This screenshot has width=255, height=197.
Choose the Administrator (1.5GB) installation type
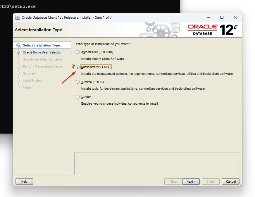pyautogui.click(x=77, y=67)
